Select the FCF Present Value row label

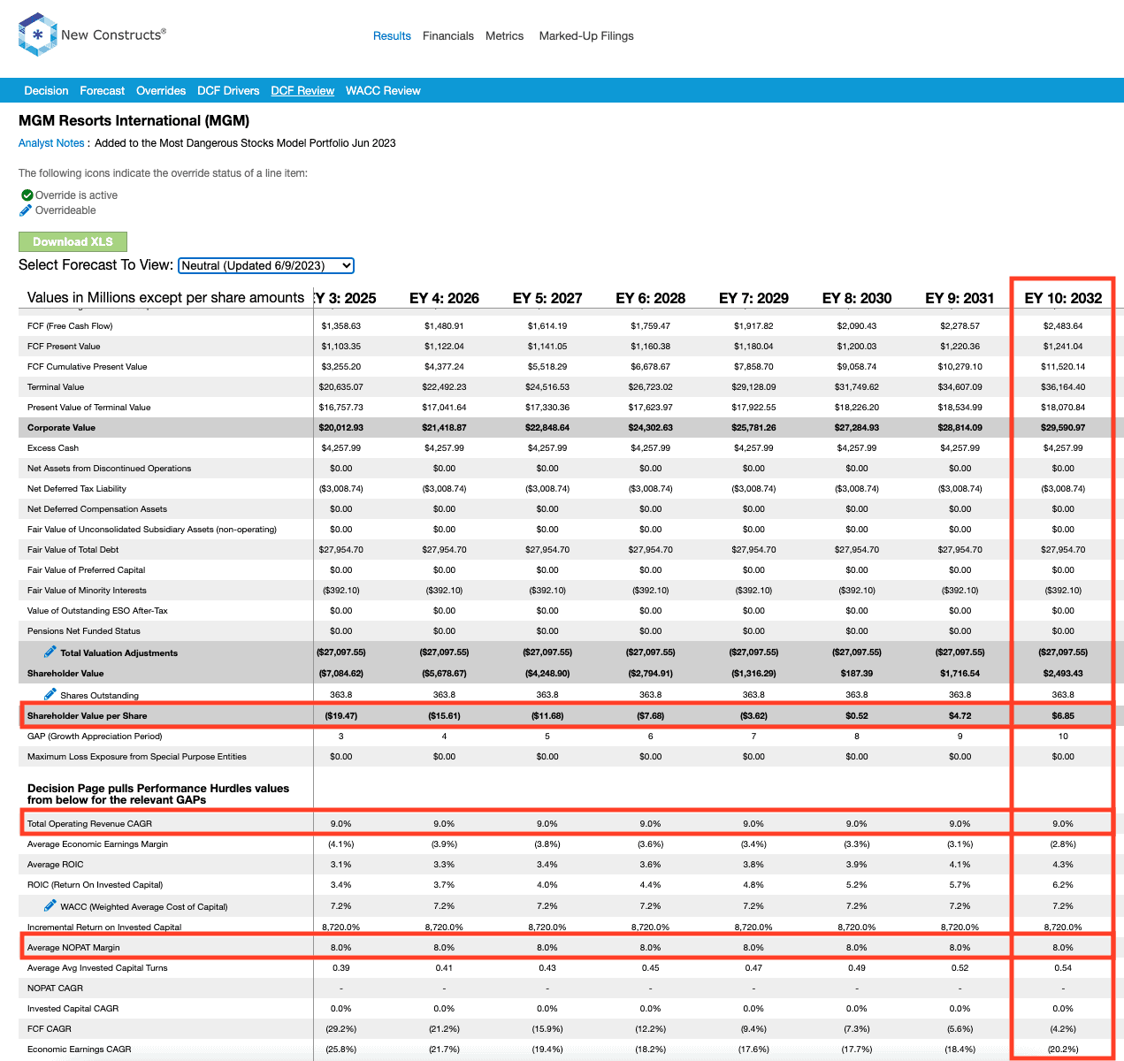[x=64, y=347]
